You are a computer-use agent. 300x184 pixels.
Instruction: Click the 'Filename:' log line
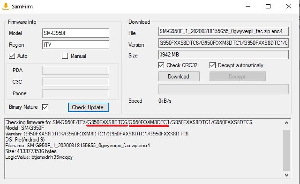(77, 146)
